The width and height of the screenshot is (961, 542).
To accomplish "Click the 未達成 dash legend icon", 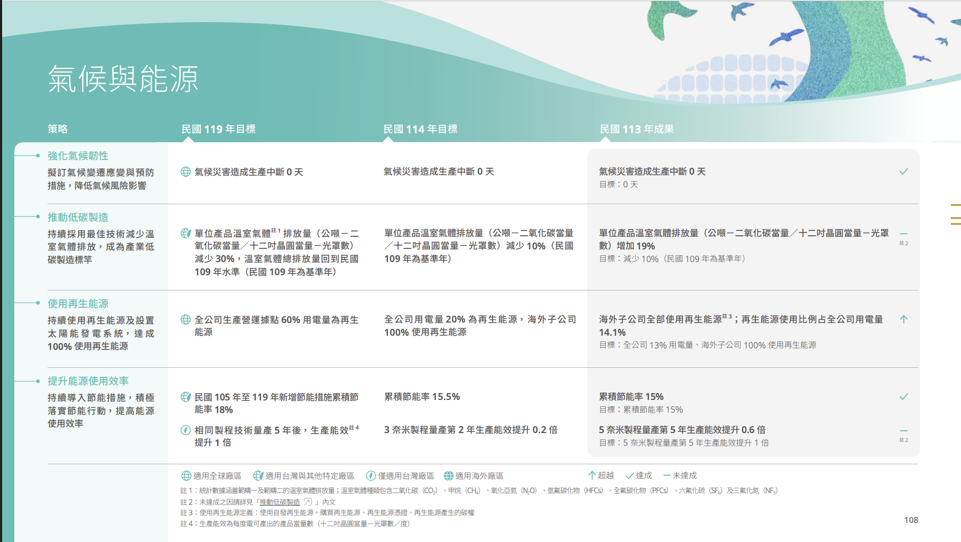I will coord(667,476).
